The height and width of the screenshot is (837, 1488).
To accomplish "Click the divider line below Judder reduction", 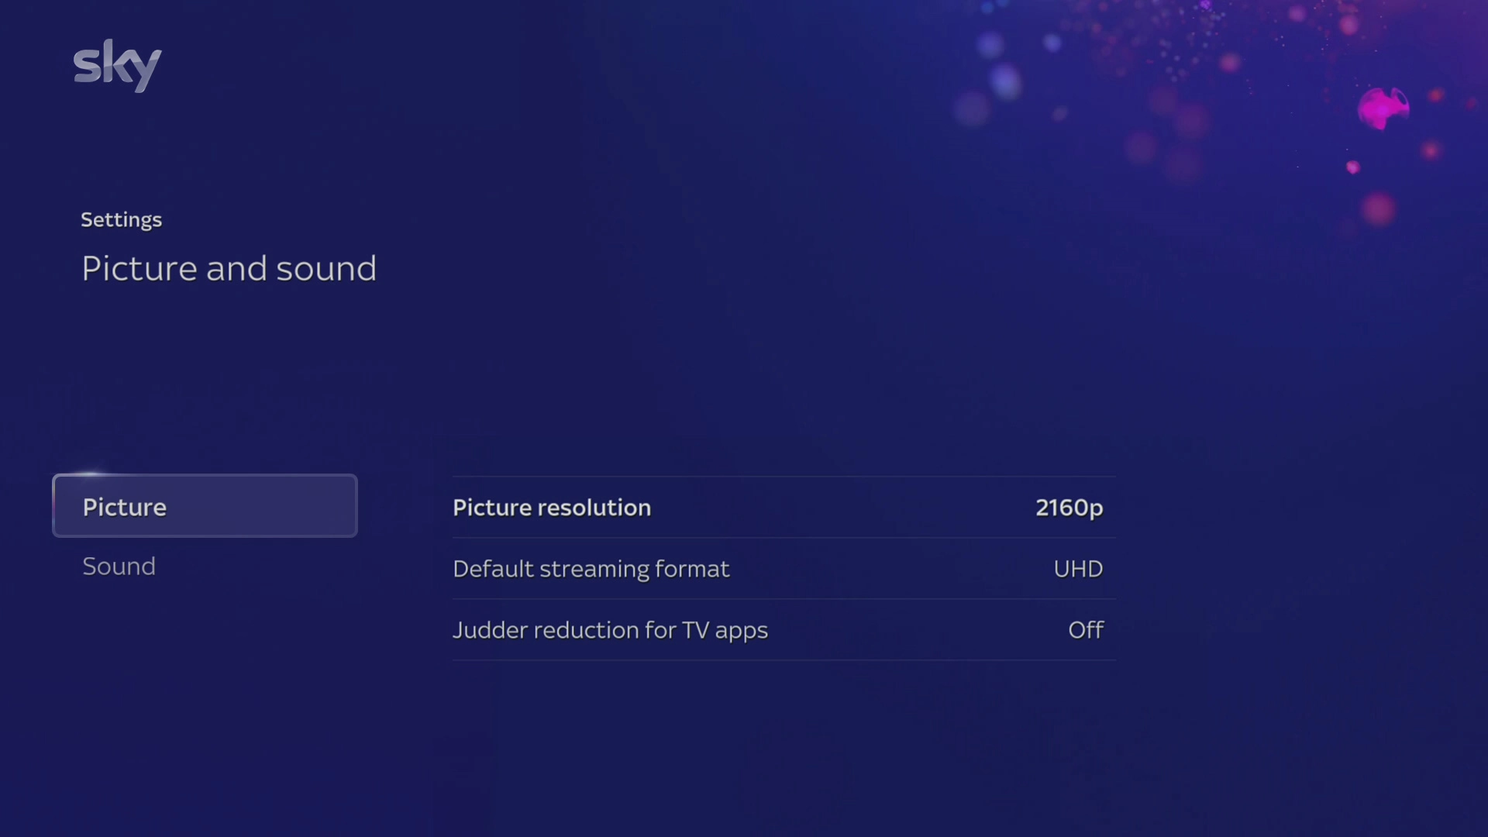I will 784,660.
